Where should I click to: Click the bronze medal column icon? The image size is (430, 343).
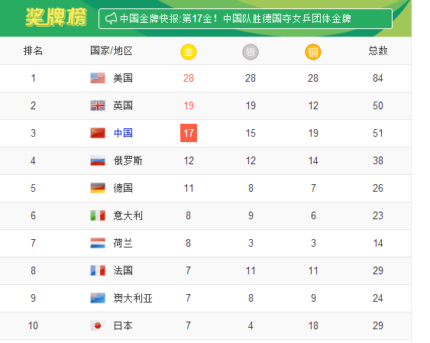pyautogui.click(x=313, y=51)
